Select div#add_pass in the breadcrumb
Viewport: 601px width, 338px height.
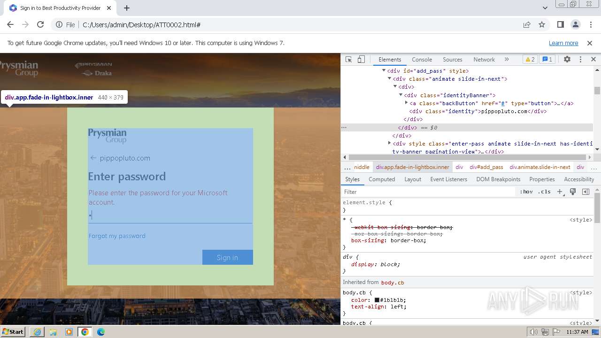coord(486,167)
